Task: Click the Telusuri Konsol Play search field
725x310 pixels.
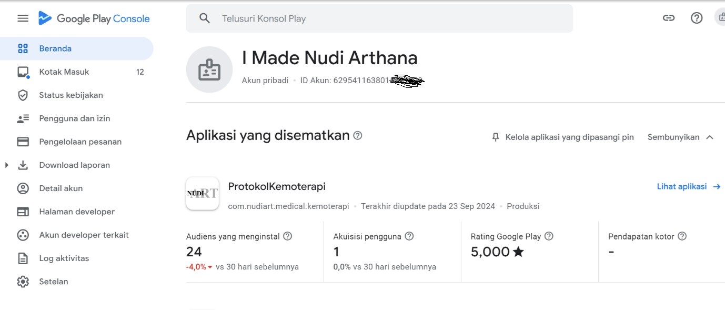Action: click(379, 18)
